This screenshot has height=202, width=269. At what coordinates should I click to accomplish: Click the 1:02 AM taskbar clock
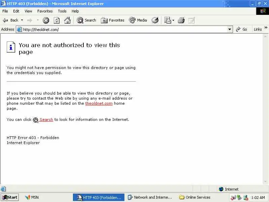coord(258,198)
